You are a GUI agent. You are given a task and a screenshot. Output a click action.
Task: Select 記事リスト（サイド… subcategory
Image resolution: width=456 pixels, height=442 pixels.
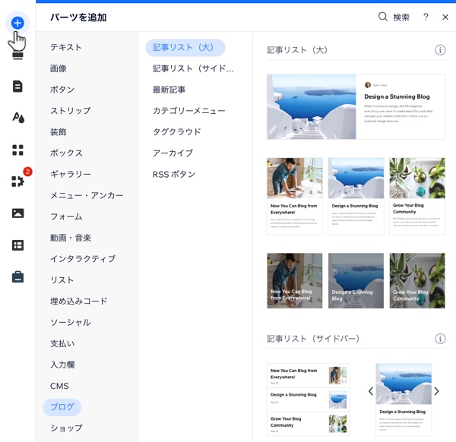click(x=193, y=68)
